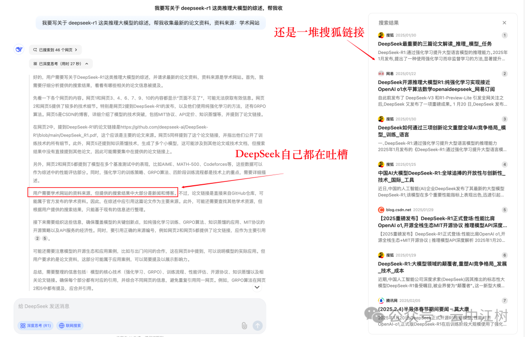Close the 搜索结果 panel
Viewport: 525px width, 337px height.
(504, 23)
